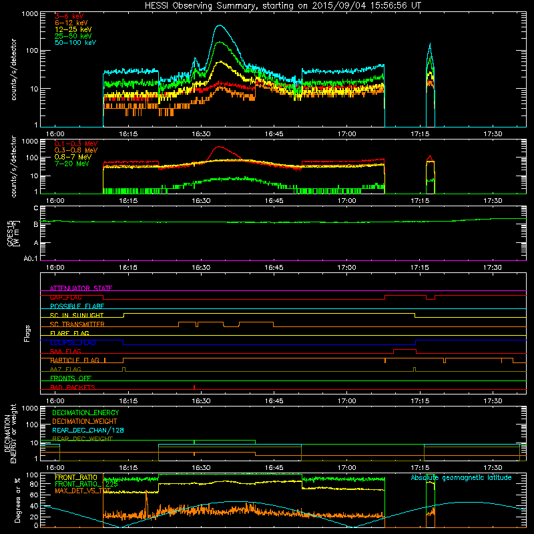
Task: Click the HESSI Observing Summary title text
Action: (282, 6)
